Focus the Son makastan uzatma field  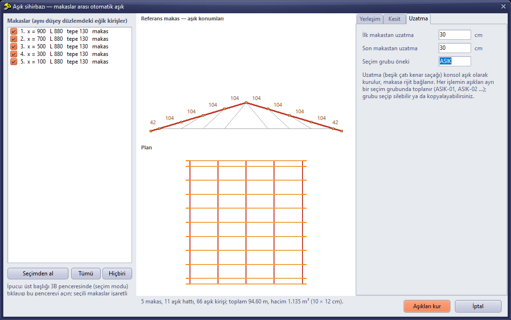tap(454, 48)
